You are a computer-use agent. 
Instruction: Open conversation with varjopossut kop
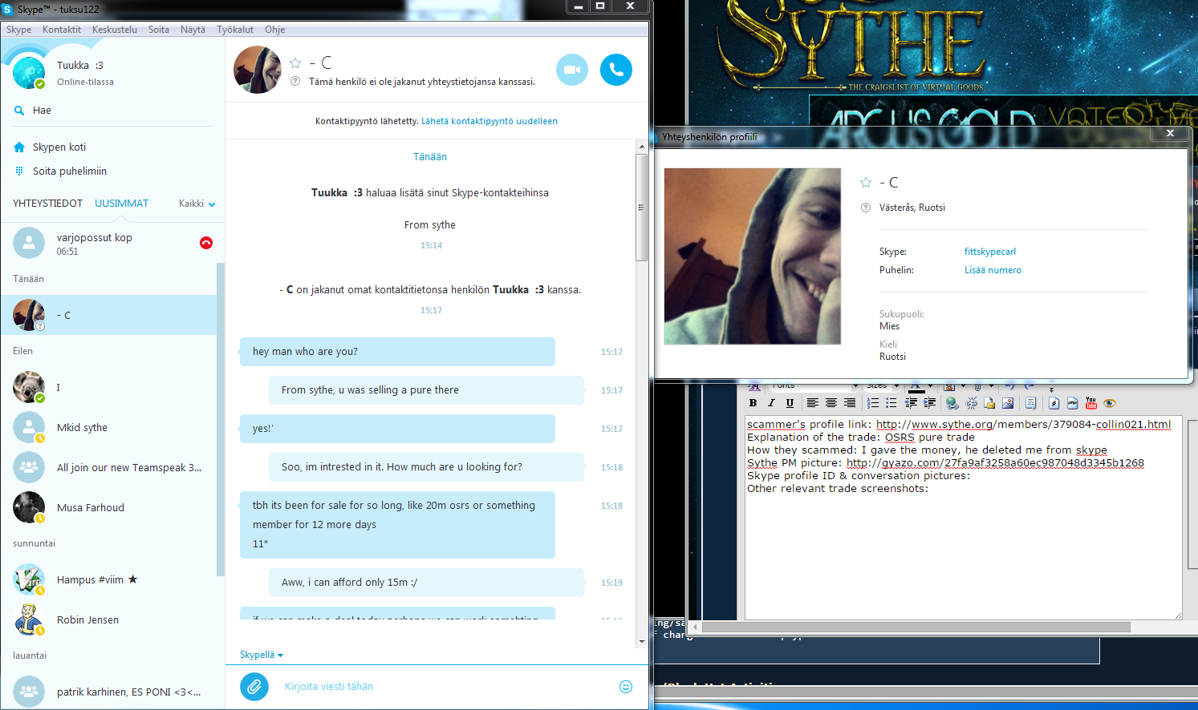[108, 243]
